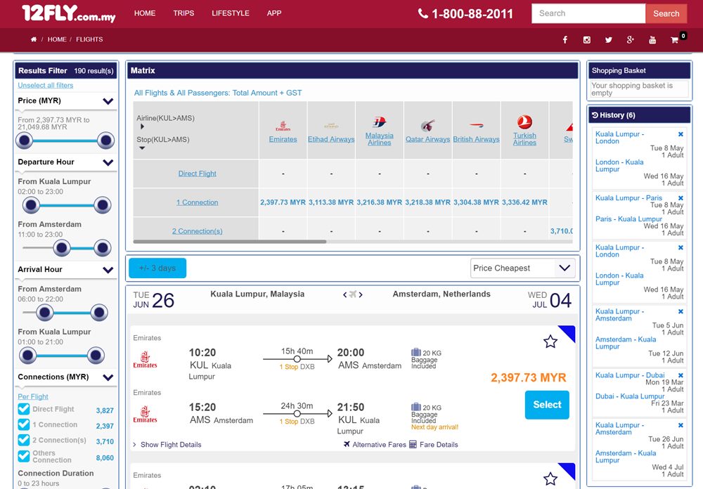Click FLIGHTS in the breadcrumb

point(89,39)
